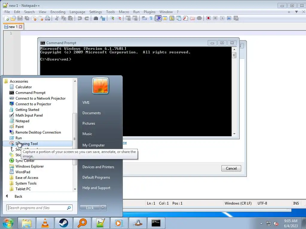Toggle Show All Characters pilcrow icon

pos(151,18)
